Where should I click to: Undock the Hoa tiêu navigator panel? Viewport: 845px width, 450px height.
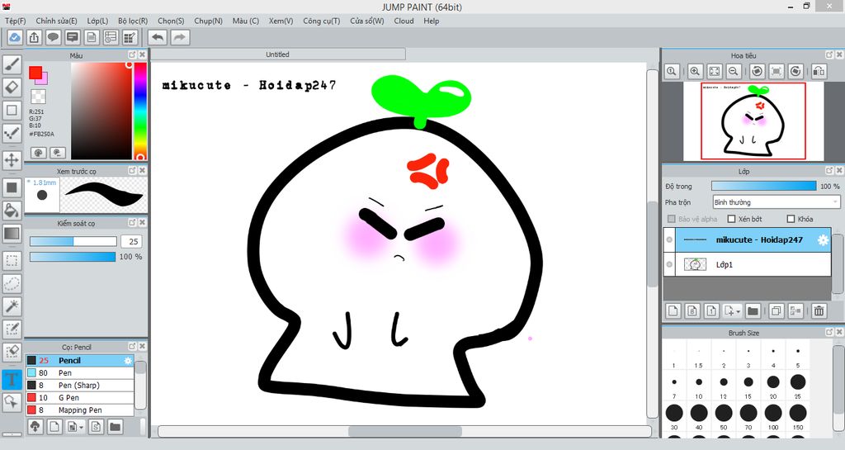coord(829,54)
